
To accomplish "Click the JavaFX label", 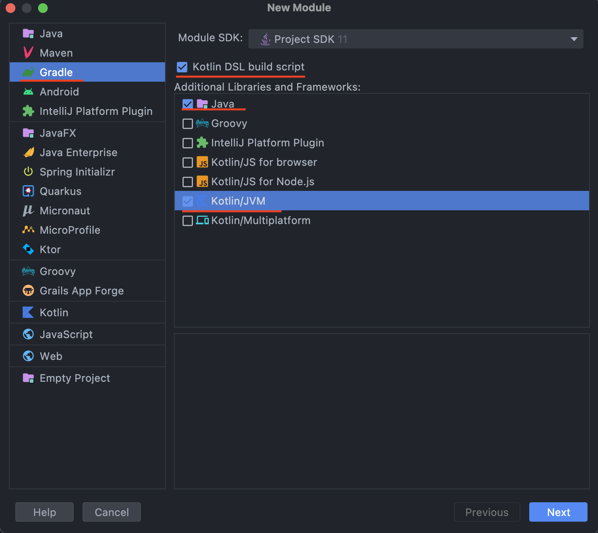I will tap(58, 133).
